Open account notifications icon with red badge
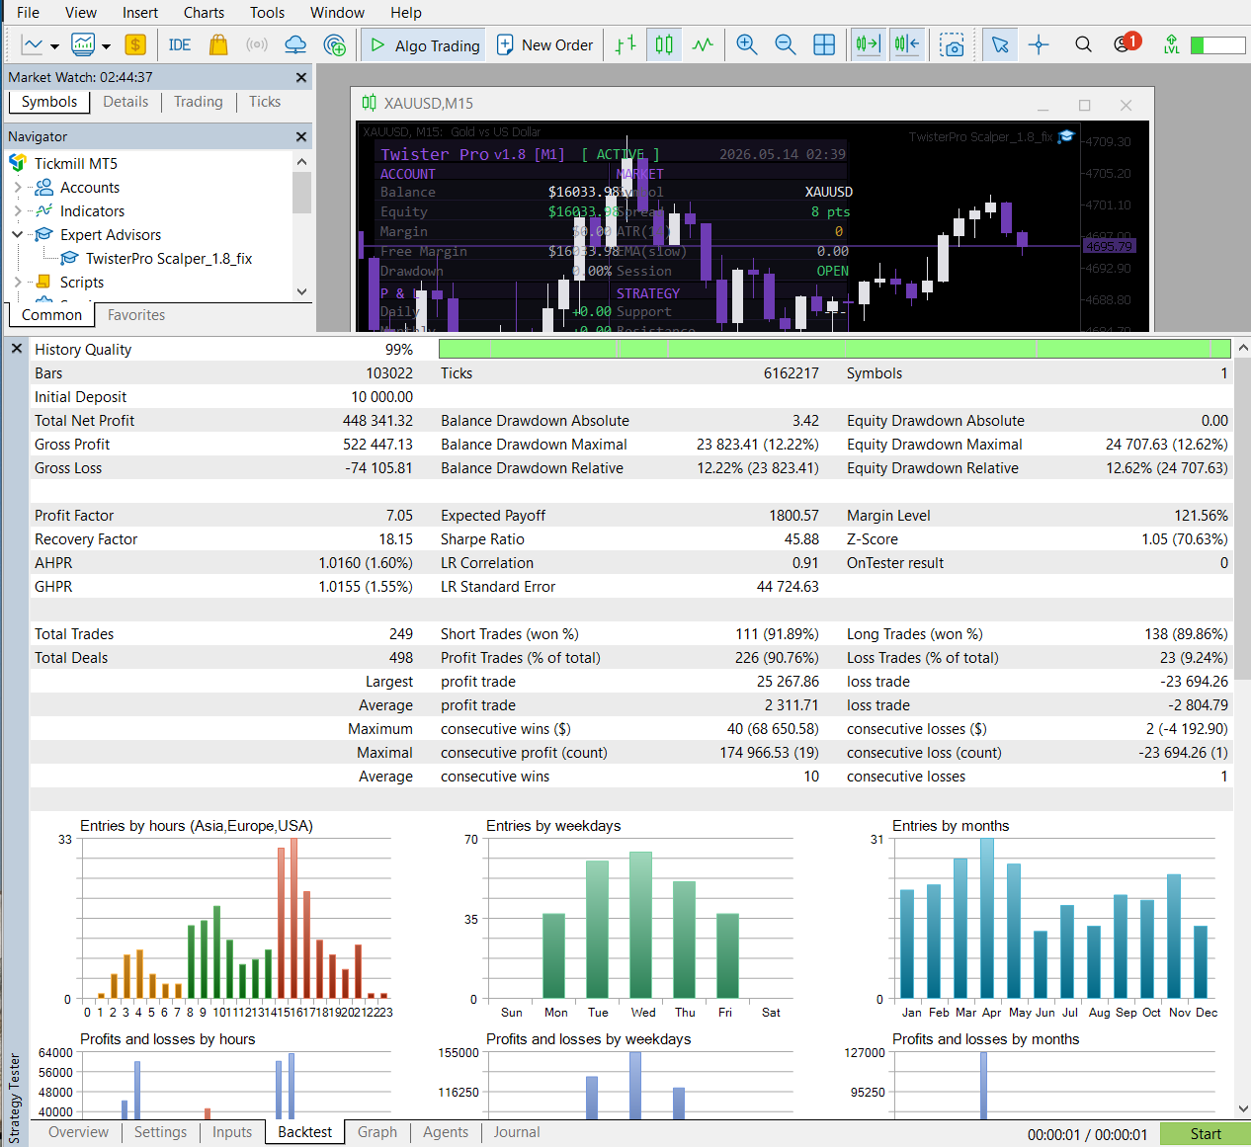The width and height of the screenshot is (1251, 1147). pos(1126,42)
